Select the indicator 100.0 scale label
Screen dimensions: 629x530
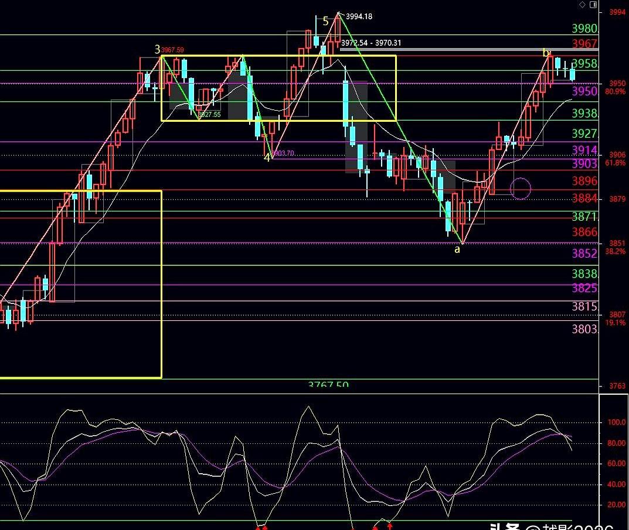coord(617,422)
